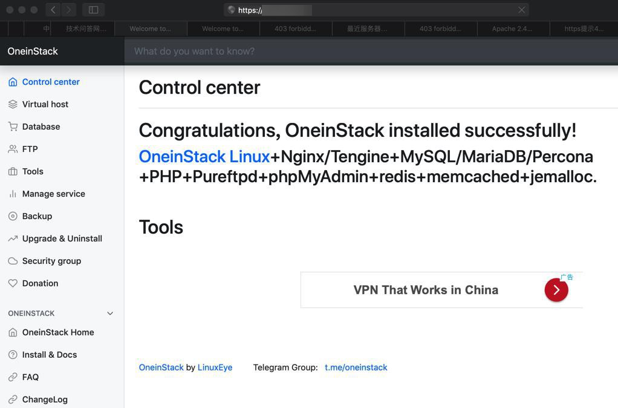The height and width of the screenshot is (408, 618).
Task: Go back with browser back arrow
Action: pos(53,10)
